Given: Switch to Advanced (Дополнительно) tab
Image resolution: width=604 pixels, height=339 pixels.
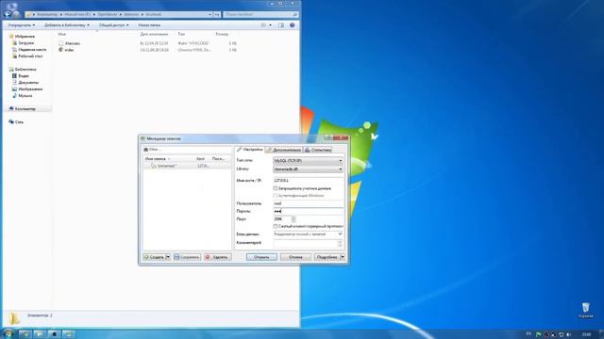Looking at the screenshot, I should (x=284, y=150).
